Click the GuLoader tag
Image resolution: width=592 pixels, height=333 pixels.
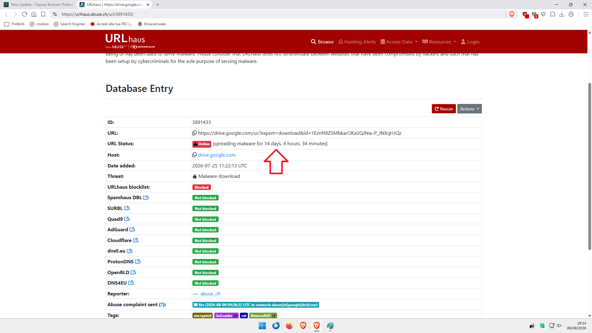pyautogui.click(x=226, y=315)
